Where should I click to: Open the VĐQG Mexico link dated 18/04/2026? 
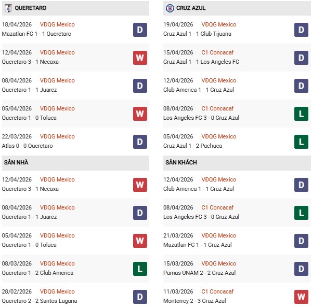tap(57, 24)
